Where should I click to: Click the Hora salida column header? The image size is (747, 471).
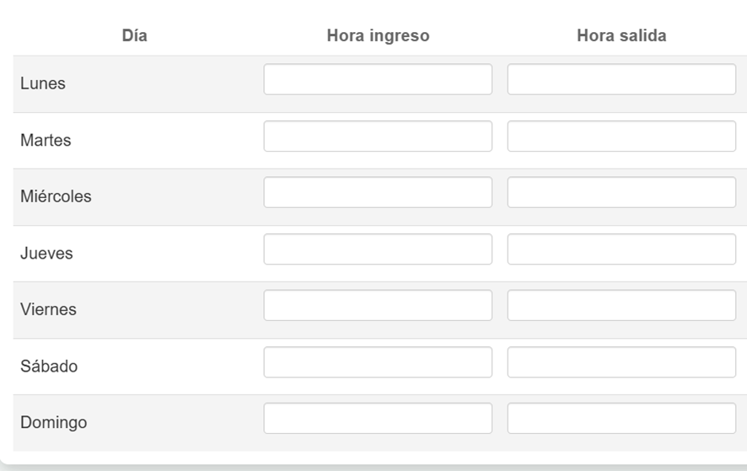pyautogui.click(x=621, y=35)
